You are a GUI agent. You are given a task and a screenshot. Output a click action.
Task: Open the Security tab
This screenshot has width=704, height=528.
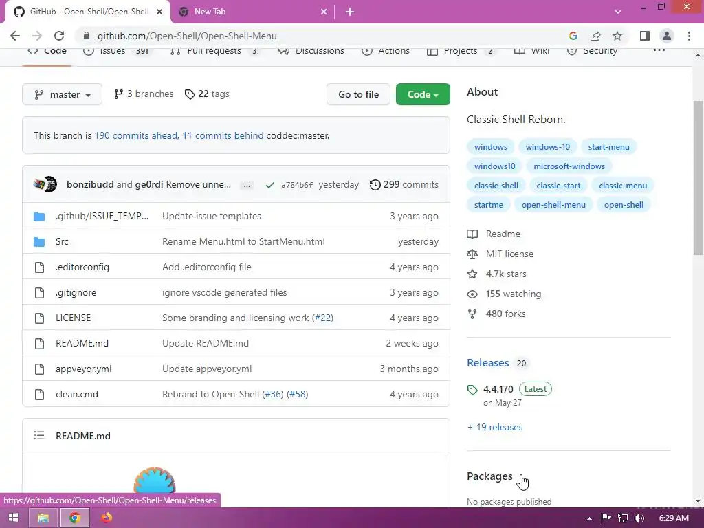592,50
